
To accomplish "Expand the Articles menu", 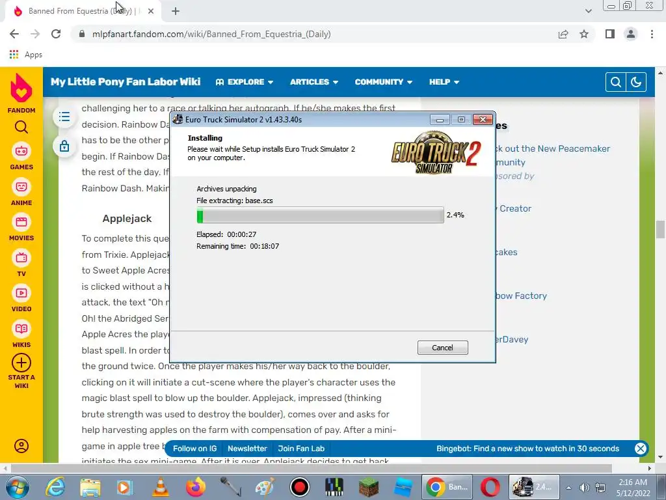I will pyautogui.click(x=314, y=81).
